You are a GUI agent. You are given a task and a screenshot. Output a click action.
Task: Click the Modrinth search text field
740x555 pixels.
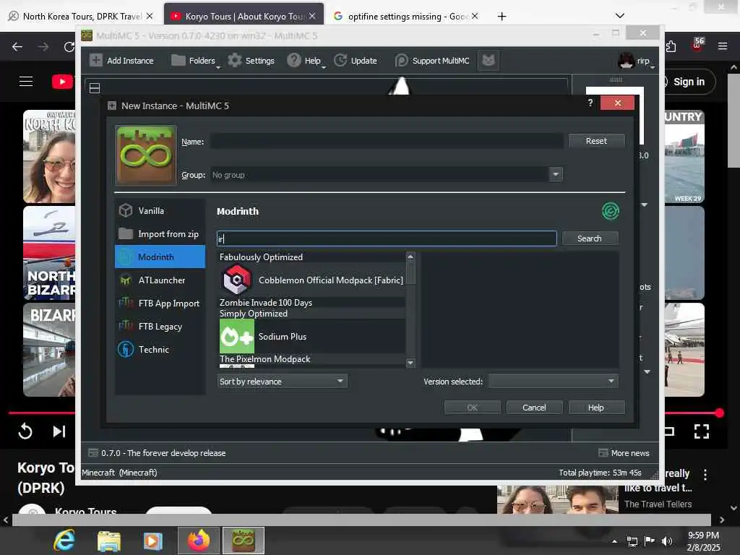(387, 238)
